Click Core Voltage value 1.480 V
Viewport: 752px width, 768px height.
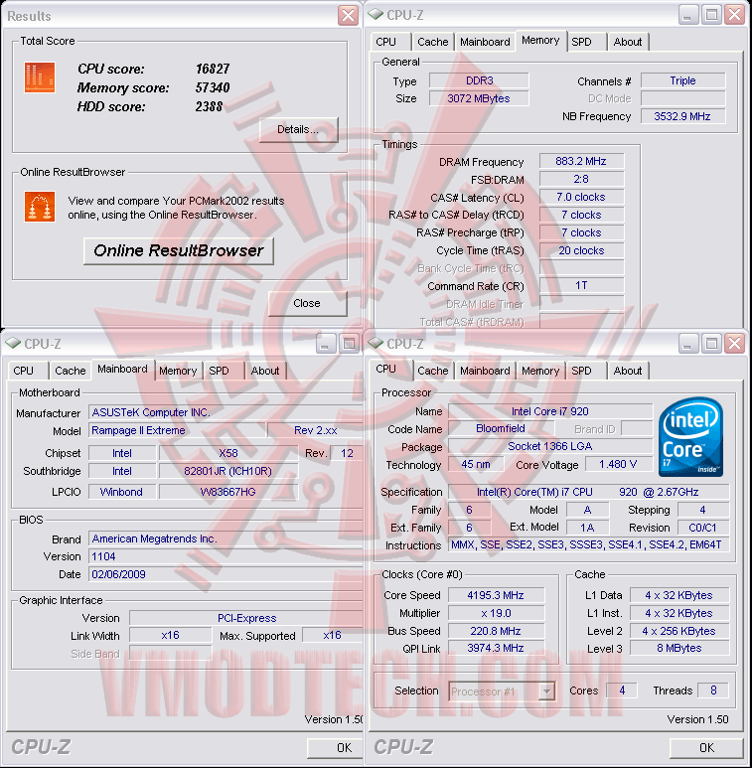click(x=618, y=464)
